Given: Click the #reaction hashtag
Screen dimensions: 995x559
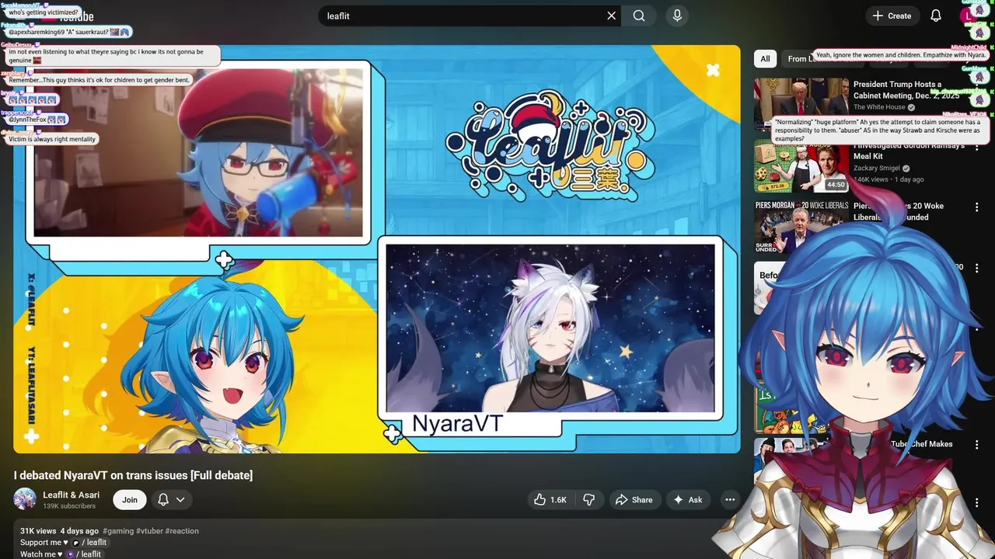Looking at the screenshot, I should (182, 531).
